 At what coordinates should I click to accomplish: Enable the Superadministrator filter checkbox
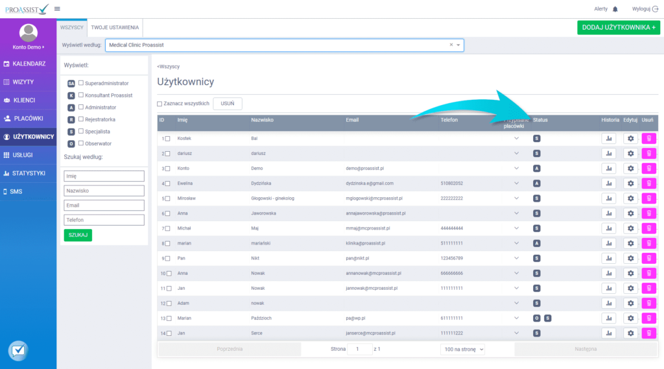pyautogui.click(x=81, y=83)
